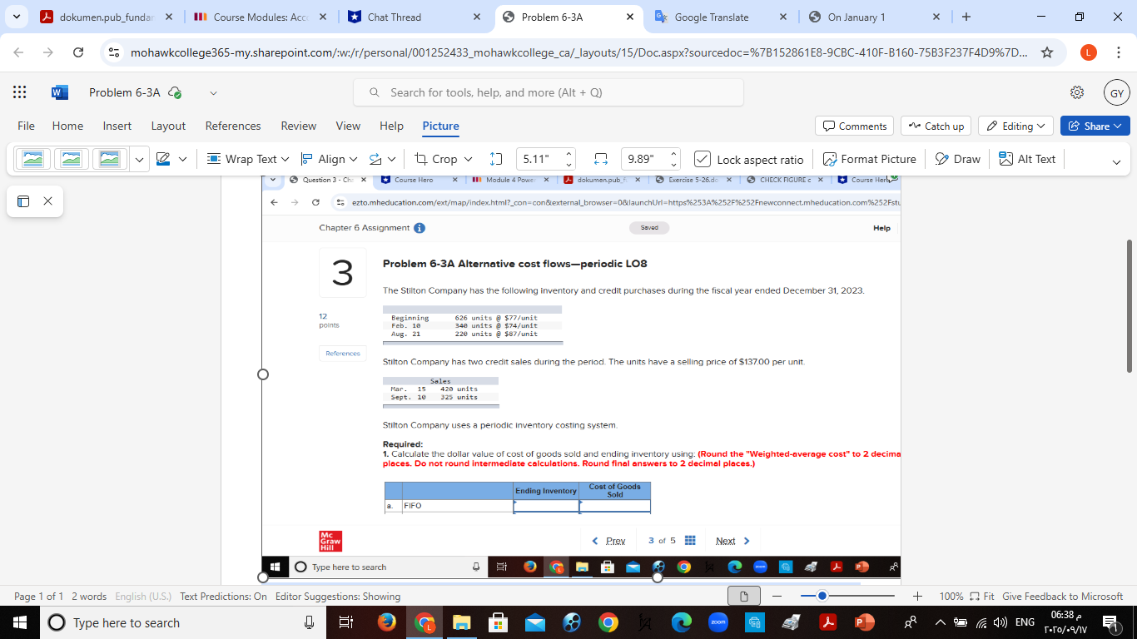Open the Alt Text pane
Viewport: 1137px width, 639px height.
pyautogui.click(x=1026, y=158)
